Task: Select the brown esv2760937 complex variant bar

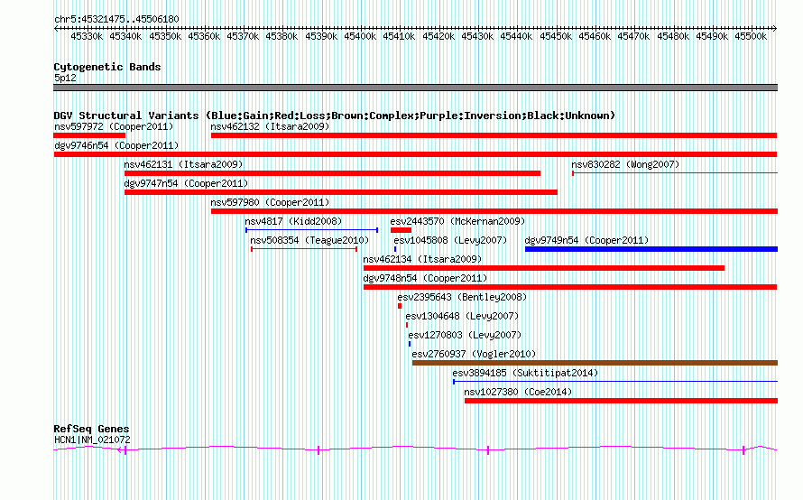Action: tap(595, 363)
